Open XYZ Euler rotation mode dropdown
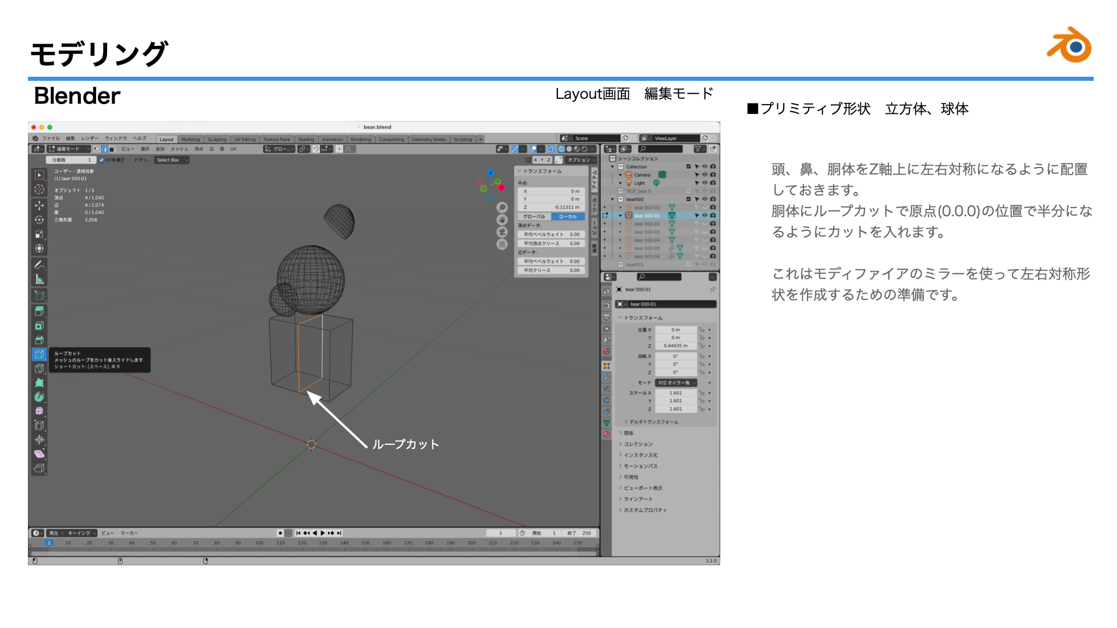Image resolution: width=1117 pixels, height=628 pixels. tap(677, 383)
